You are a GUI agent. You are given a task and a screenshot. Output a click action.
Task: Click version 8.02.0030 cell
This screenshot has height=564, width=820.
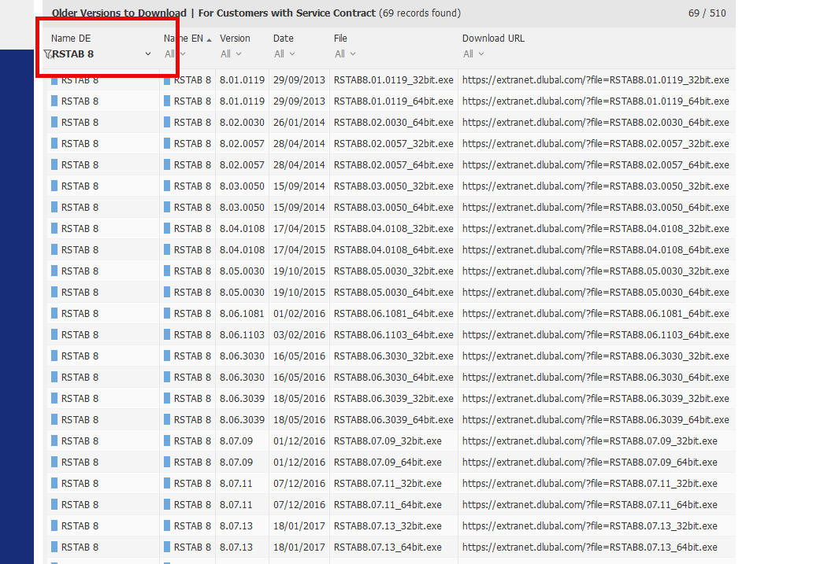(242, 122)
